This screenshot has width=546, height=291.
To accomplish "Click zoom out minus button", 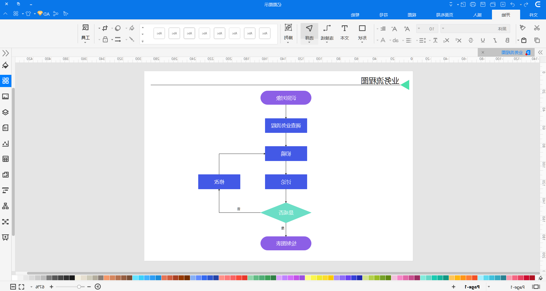I will [x=89, y=287].
